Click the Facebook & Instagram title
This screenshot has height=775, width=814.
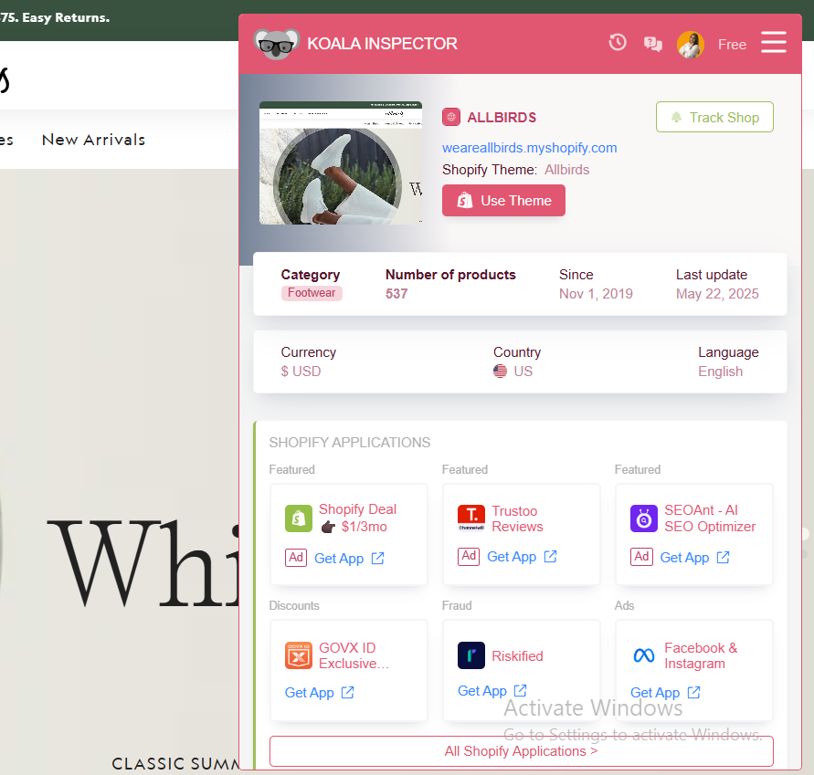pyautogui.click(x=701, y=655)
